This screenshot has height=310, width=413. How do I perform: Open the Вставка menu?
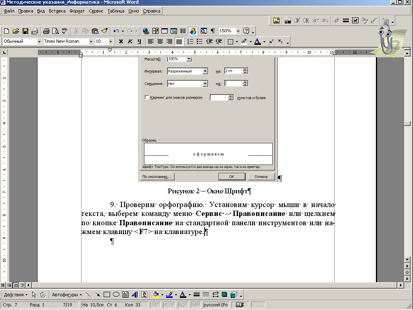click(x=57, y=11)
